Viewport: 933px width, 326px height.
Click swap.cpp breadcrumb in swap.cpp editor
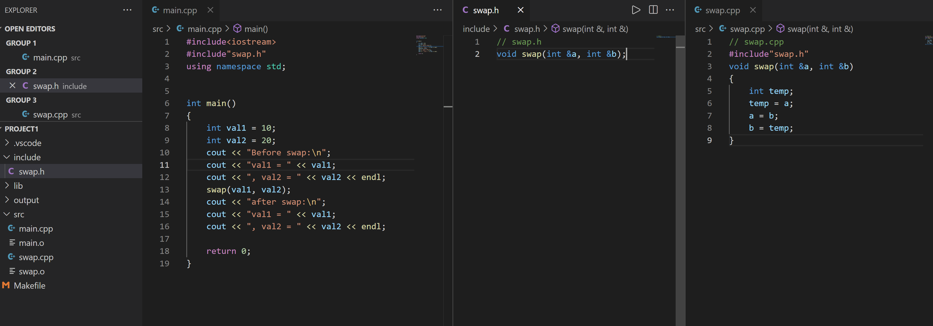(747, 29)
